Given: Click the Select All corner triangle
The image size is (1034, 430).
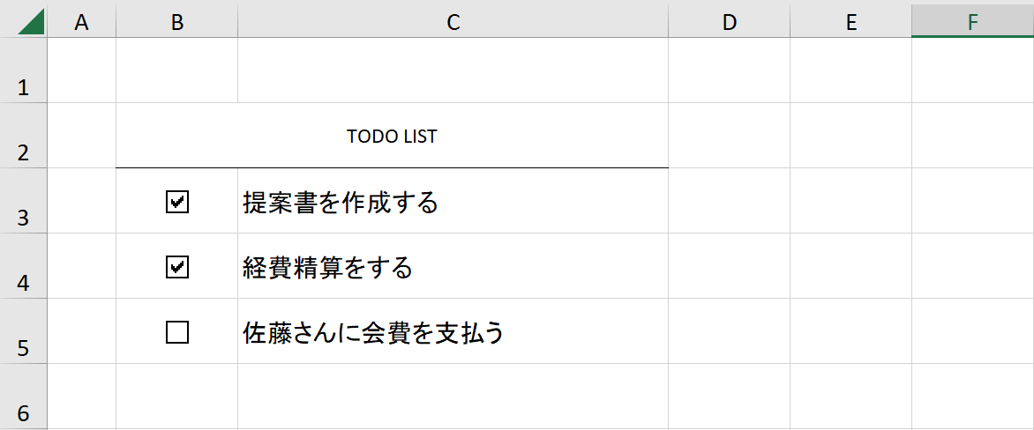Looking at the screenshot, I should [x=31, y=22].
